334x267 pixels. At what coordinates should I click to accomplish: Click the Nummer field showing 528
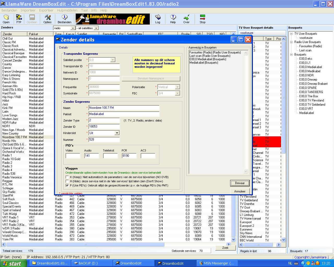coord(104,139)
